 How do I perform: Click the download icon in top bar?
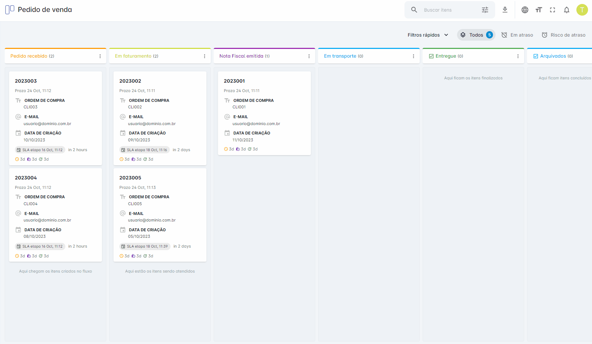click(505, 10)
